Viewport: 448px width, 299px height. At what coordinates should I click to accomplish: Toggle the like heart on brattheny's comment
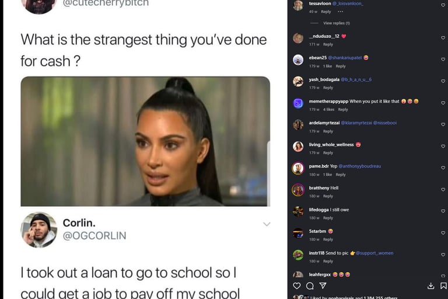coord(443,189)
